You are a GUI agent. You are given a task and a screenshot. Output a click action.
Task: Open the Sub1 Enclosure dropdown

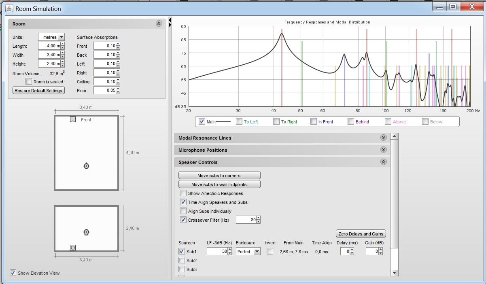point(257,252)
